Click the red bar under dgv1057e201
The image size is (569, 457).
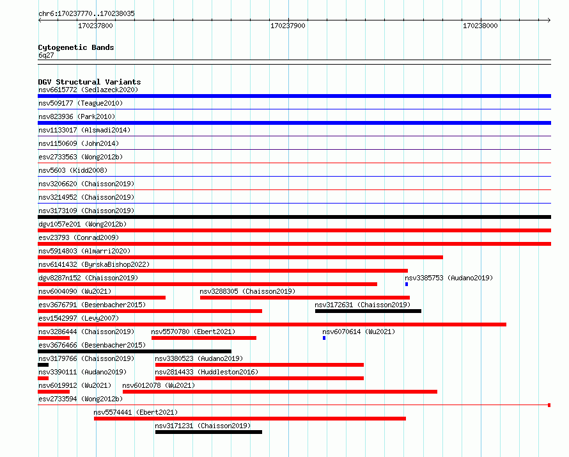[x=294, y=230]
